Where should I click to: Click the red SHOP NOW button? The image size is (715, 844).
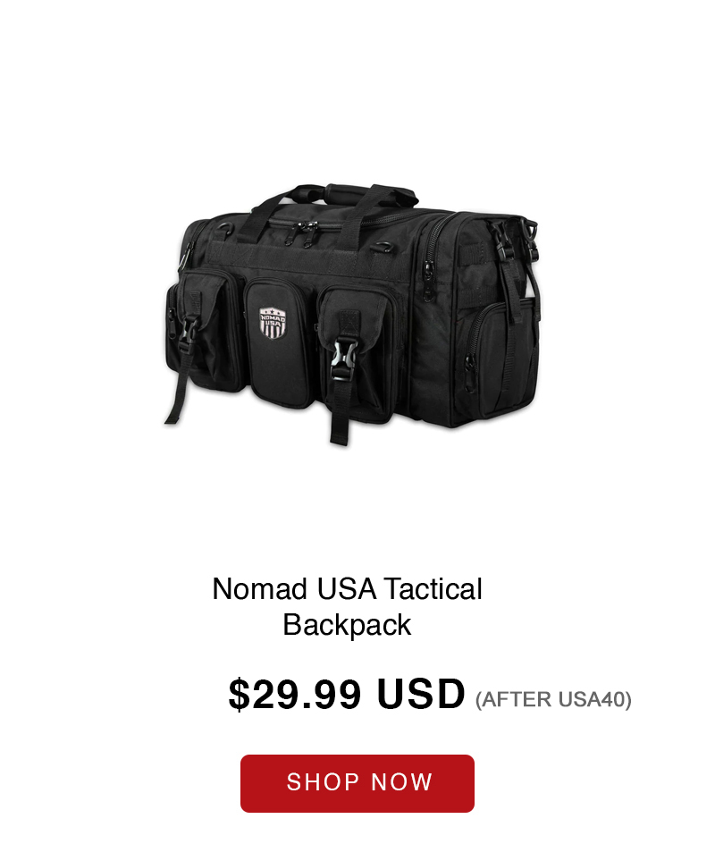(357, 783)
